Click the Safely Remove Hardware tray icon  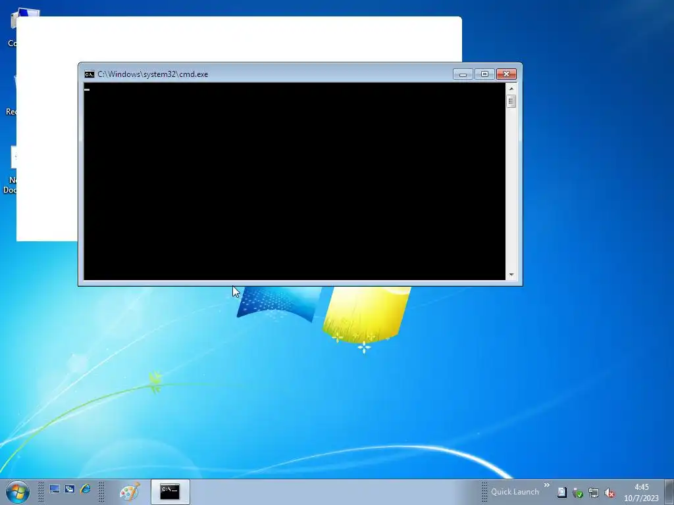click(x=578, y=493)
